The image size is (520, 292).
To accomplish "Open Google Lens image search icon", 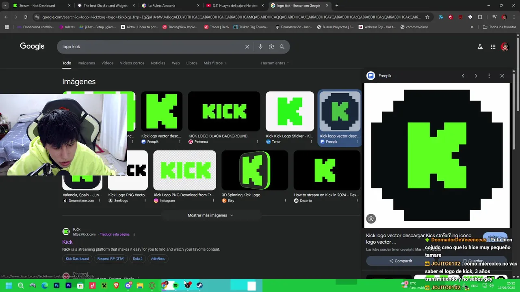I will (x=271, y=47).
